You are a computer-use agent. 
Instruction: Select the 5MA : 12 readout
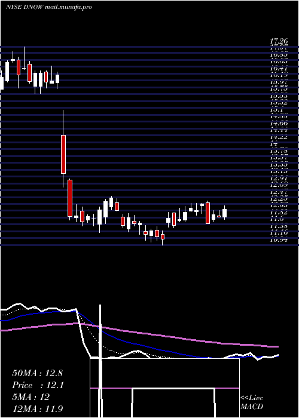tap(31, 397)
